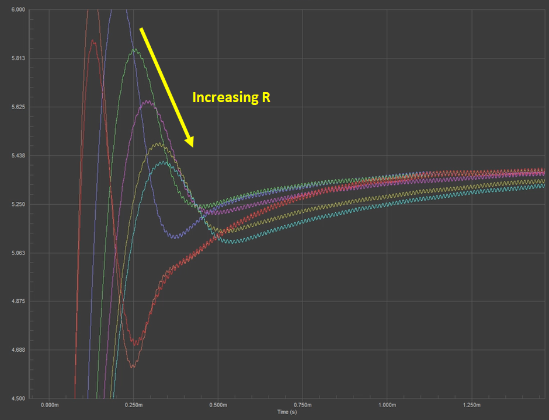Click the 5.625 y-axis value label
This screenshot has height=420, width=549.
click(18, 107)
